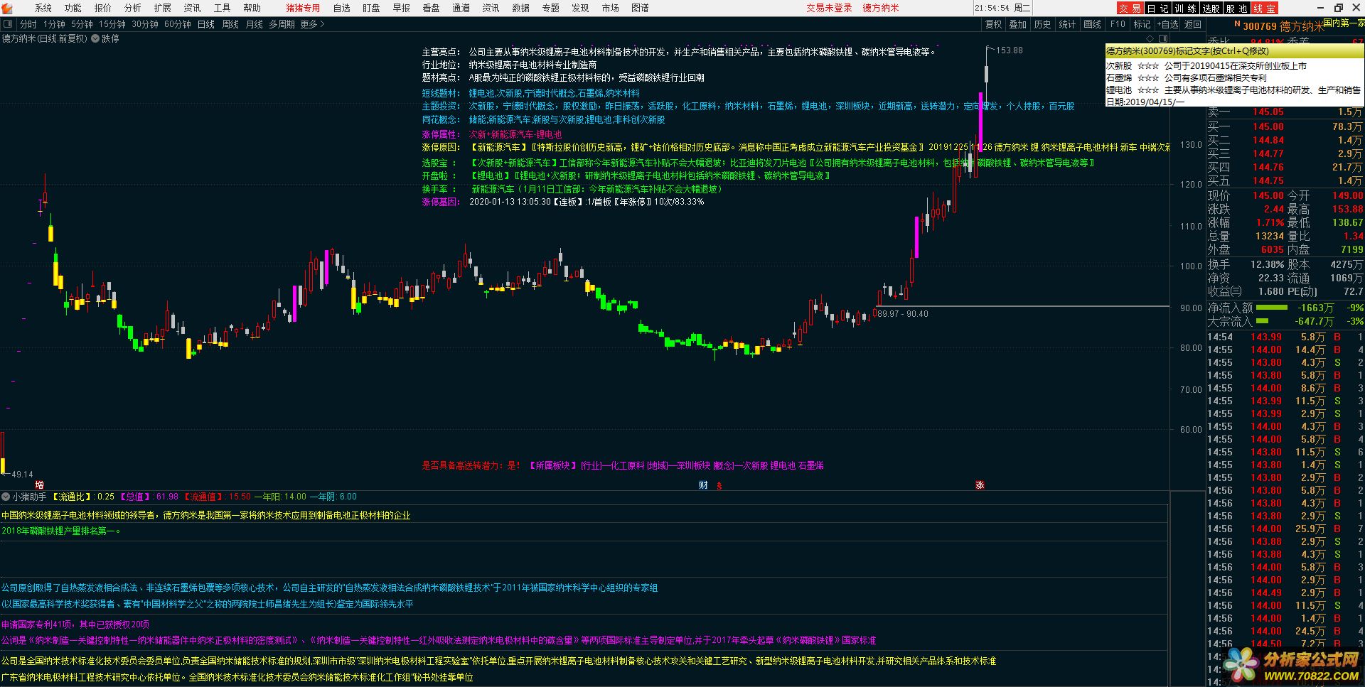Viewport: 1365px width, 687px height.
Task: Open the 市场 menu item
Action: 610,8
